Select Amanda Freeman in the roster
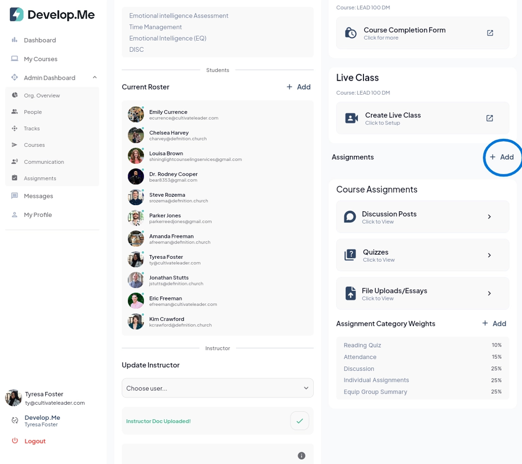The width and height of the screenshot is (522, 464). click(217, 238)
